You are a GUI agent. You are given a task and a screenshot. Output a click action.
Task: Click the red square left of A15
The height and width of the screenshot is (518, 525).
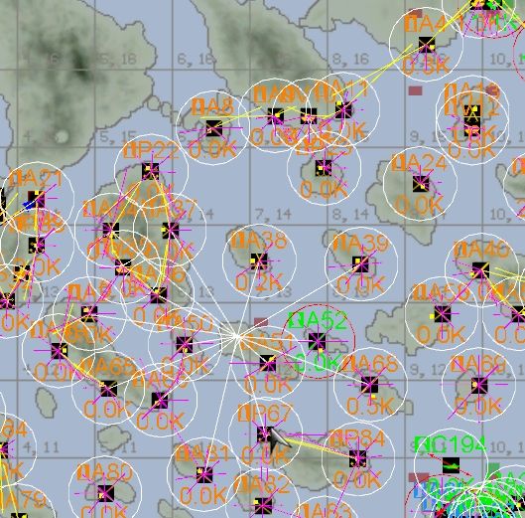pyautogui.click(x=415, y=90)
